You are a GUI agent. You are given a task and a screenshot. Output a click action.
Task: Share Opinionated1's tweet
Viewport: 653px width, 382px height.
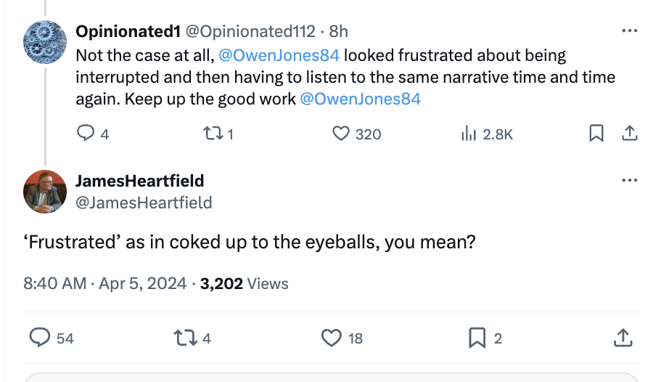pos(630,134)
